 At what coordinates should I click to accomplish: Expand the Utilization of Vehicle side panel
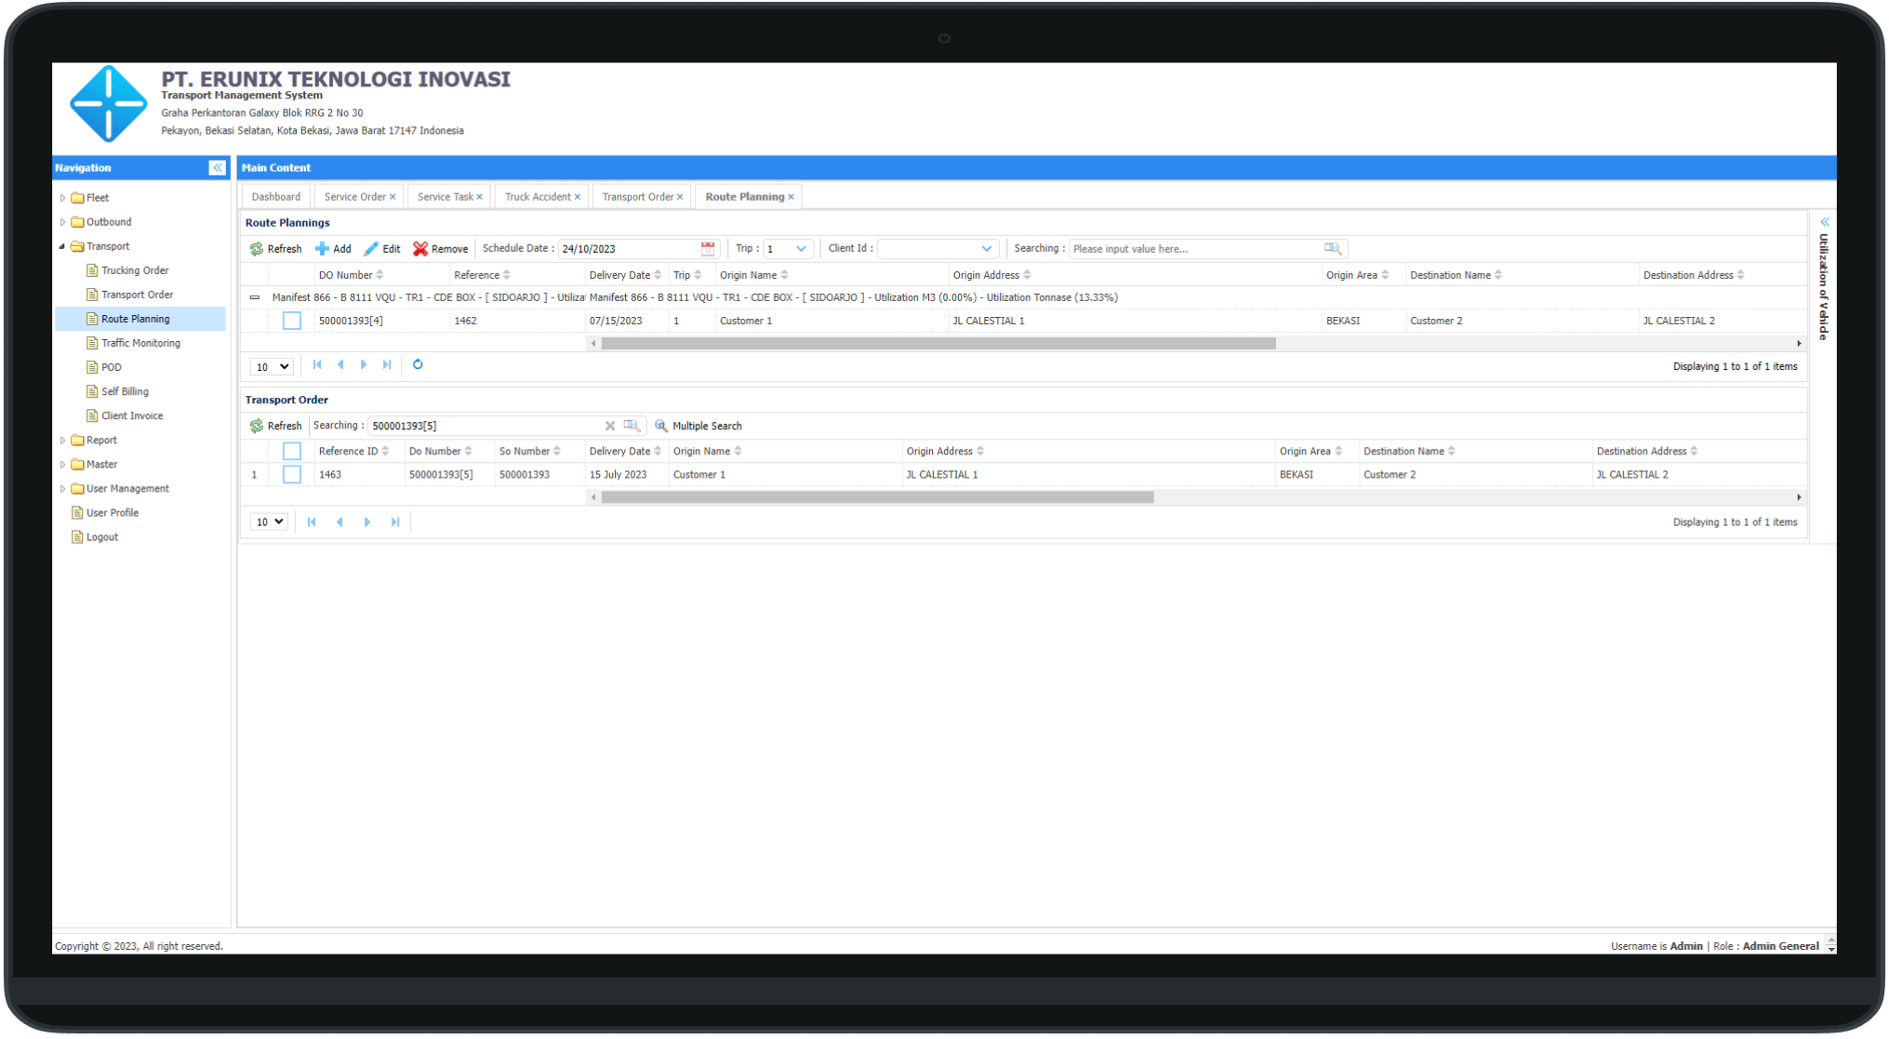1824,222
